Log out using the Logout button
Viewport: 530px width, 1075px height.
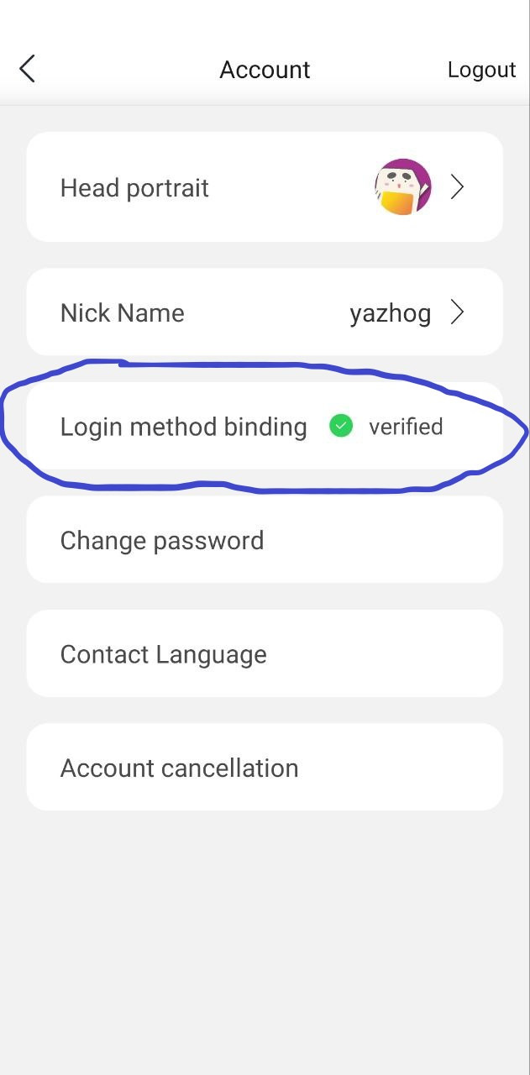[481, 70]
